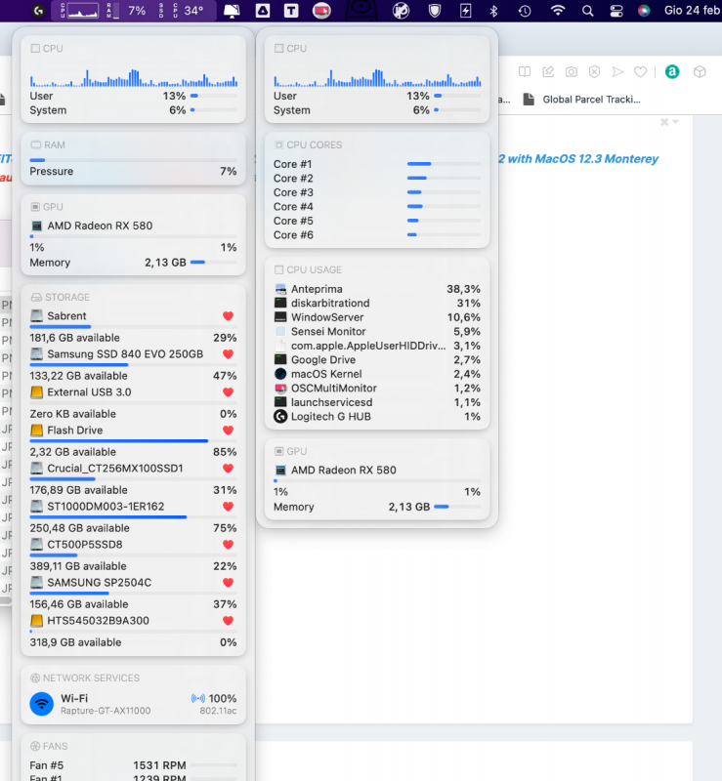Open the red OSCMultiMonitor menu bar icon
The height and width of the screenshot is (781, 722).
pyautogui.click(x=321, y=11)
